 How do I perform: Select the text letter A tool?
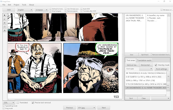pos(5,30)
